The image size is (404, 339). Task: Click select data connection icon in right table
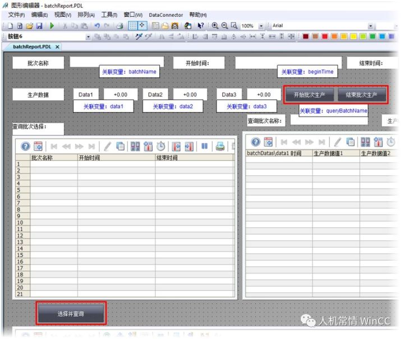coord(365,142)
